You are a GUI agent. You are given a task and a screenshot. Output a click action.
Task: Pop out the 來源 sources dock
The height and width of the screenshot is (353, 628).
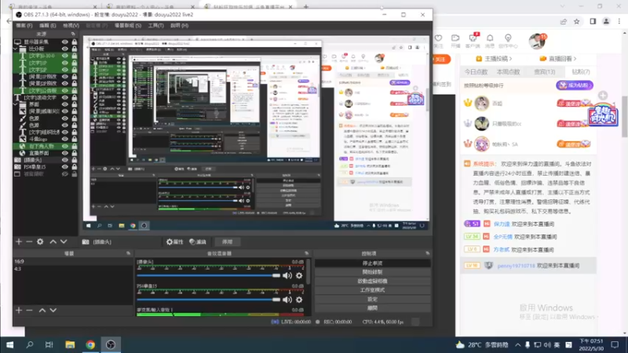[x=73, y=34]
